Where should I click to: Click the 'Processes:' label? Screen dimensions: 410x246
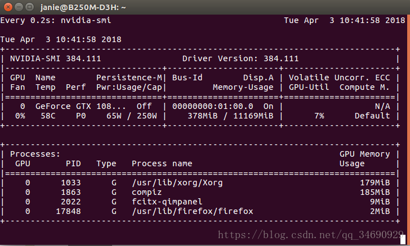click(x=35, y=154)
